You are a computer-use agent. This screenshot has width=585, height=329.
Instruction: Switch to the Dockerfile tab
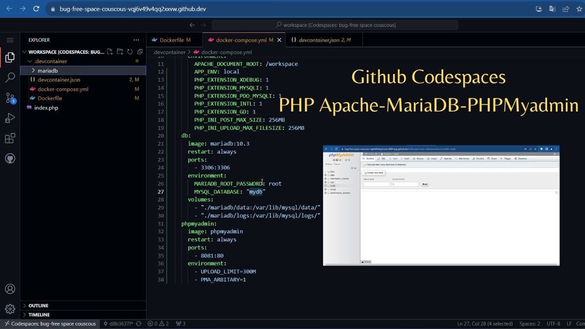tap(175, 40)
